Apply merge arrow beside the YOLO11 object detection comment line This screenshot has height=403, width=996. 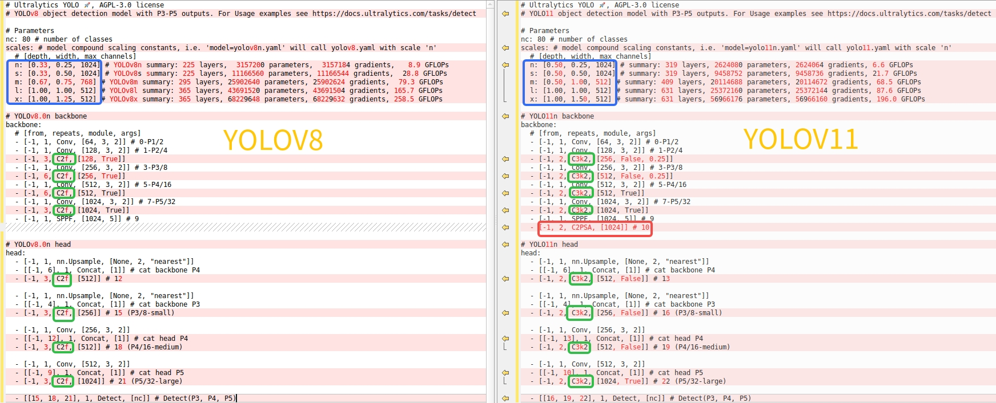505,14
